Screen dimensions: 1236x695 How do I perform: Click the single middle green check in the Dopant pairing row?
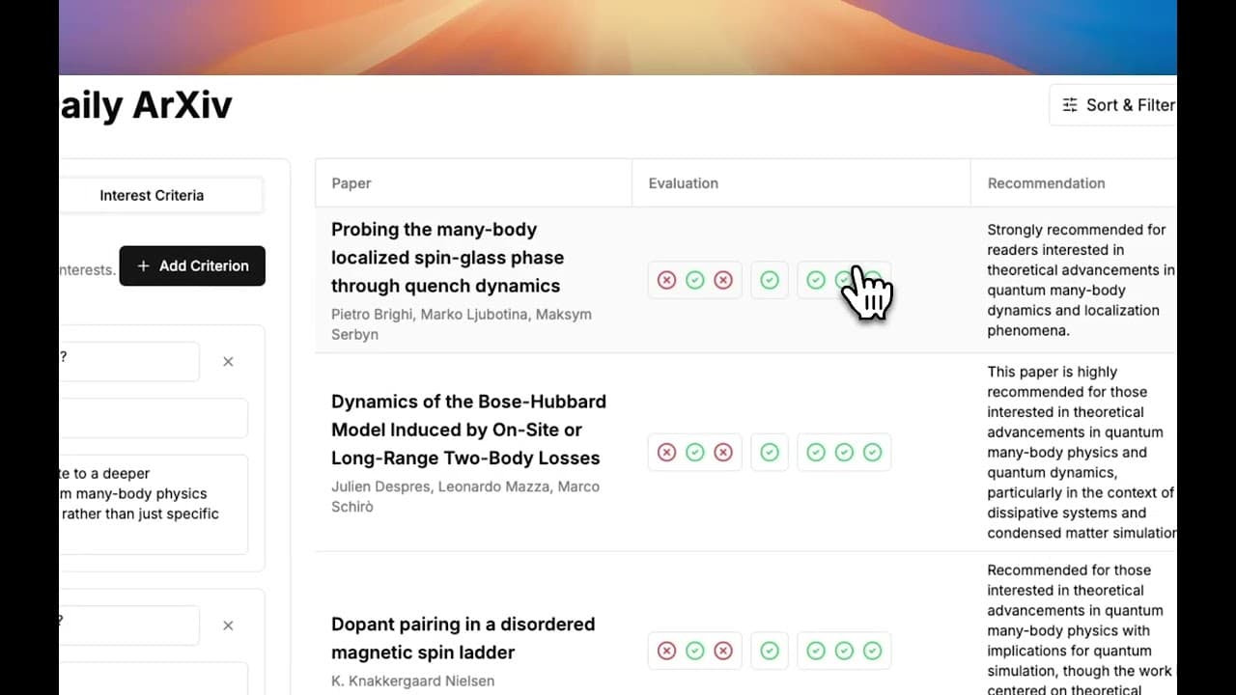pos(770,651)
